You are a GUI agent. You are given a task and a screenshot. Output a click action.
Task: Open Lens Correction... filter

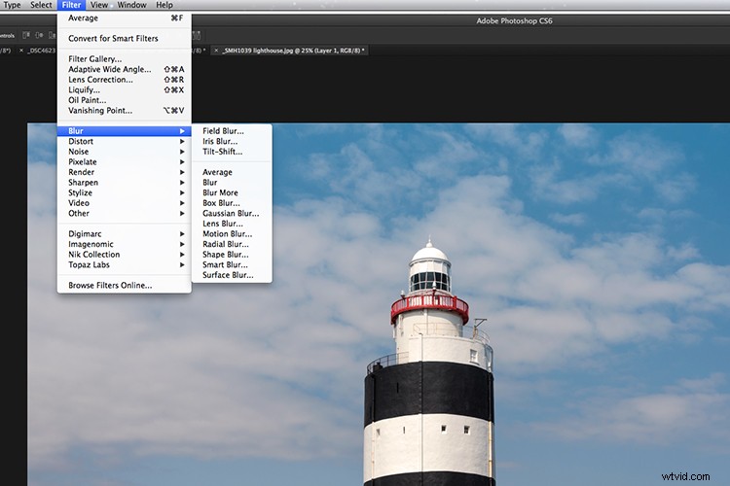(x=125, y=80)
